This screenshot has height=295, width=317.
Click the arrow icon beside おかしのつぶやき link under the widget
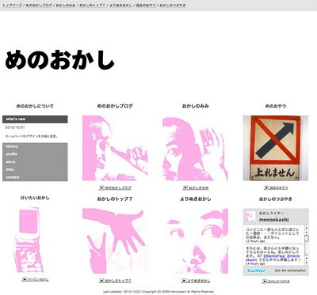(x=265, y=282)
